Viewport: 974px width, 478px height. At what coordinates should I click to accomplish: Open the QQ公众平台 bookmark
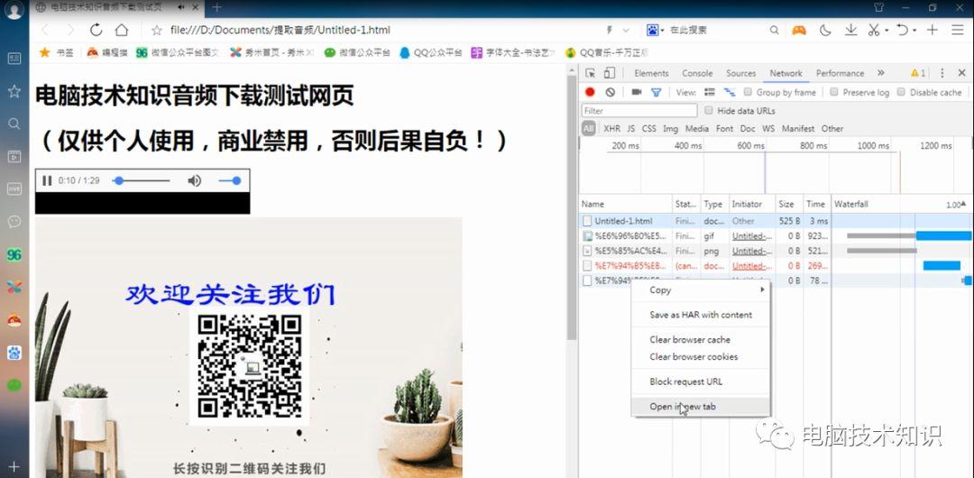[x=431, y=53]
